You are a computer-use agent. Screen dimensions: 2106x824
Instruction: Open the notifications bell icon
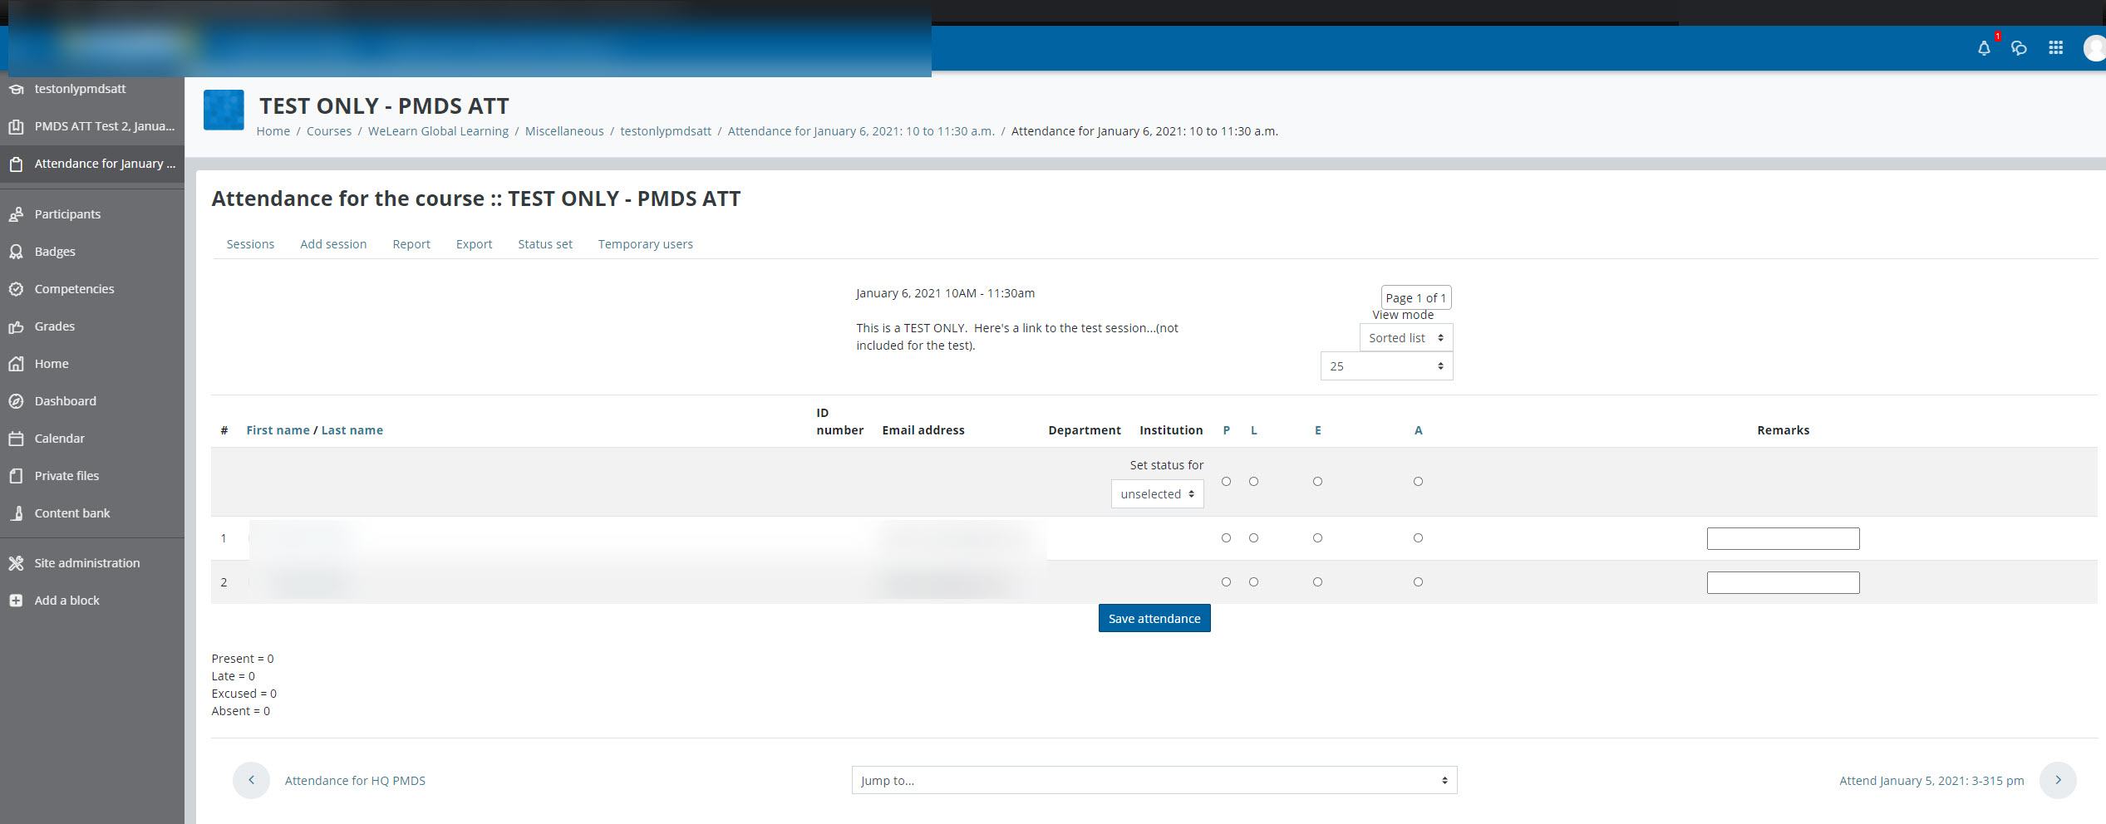coord(1984,48)
